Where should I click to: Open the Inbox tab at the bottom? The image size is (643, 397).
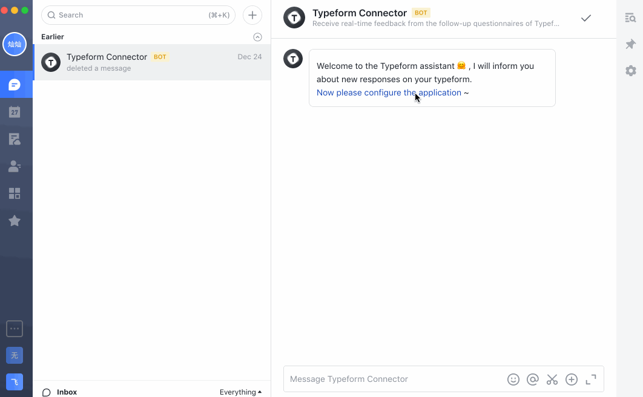pyautogui.click(x=59, y=392)
